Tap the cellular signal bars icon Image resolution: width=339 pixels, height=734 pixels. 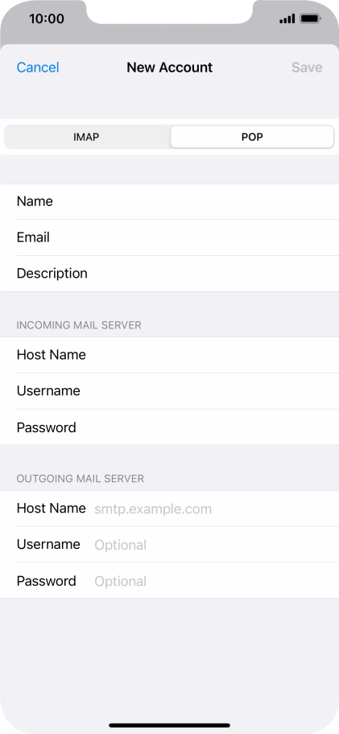(287, 19)
